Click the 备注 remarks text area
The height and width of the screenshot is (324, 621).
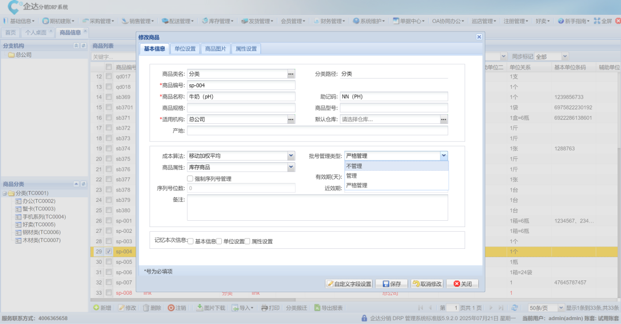[x=317, y=207]
